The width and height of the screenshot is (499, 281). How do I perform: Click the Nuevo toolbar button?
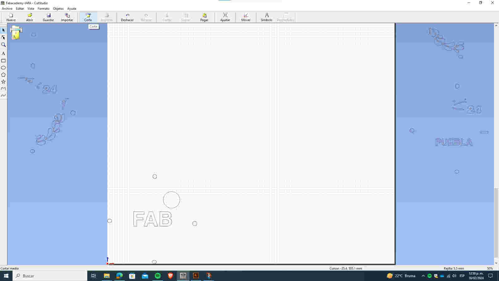(x=11, y=17)
